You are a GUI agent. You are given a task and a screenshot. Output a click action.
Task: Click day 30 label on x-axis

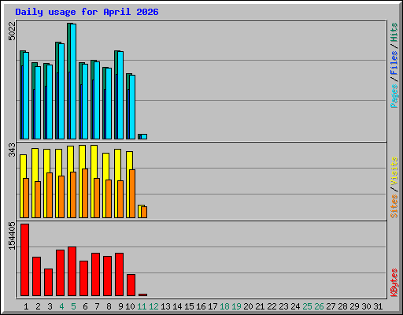(x=366, y=306)
